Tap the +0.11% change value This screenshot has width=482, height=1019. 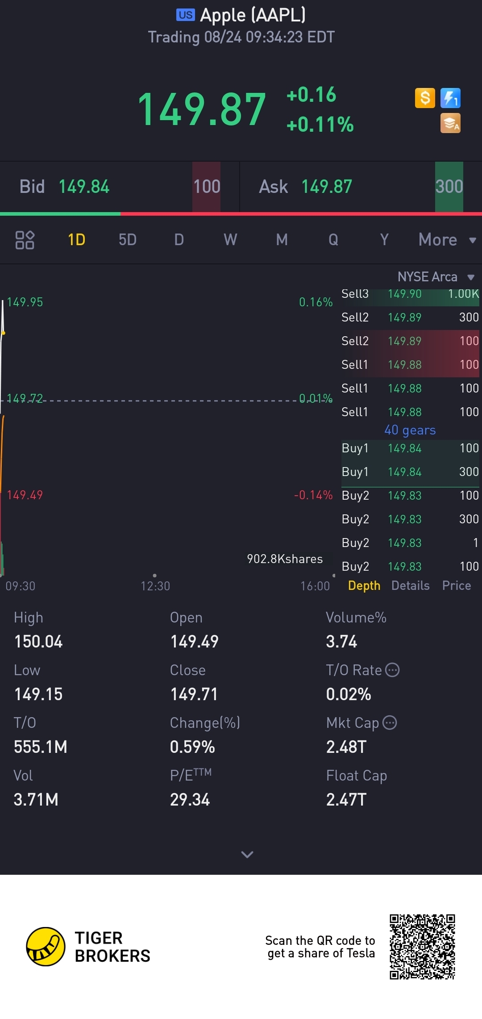320,125
